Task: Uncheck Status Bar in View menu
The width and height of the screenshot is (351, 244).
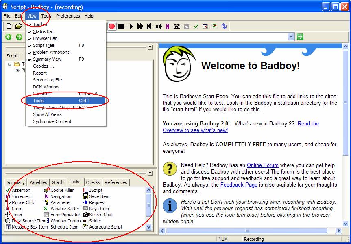Action: pos(43,31)
